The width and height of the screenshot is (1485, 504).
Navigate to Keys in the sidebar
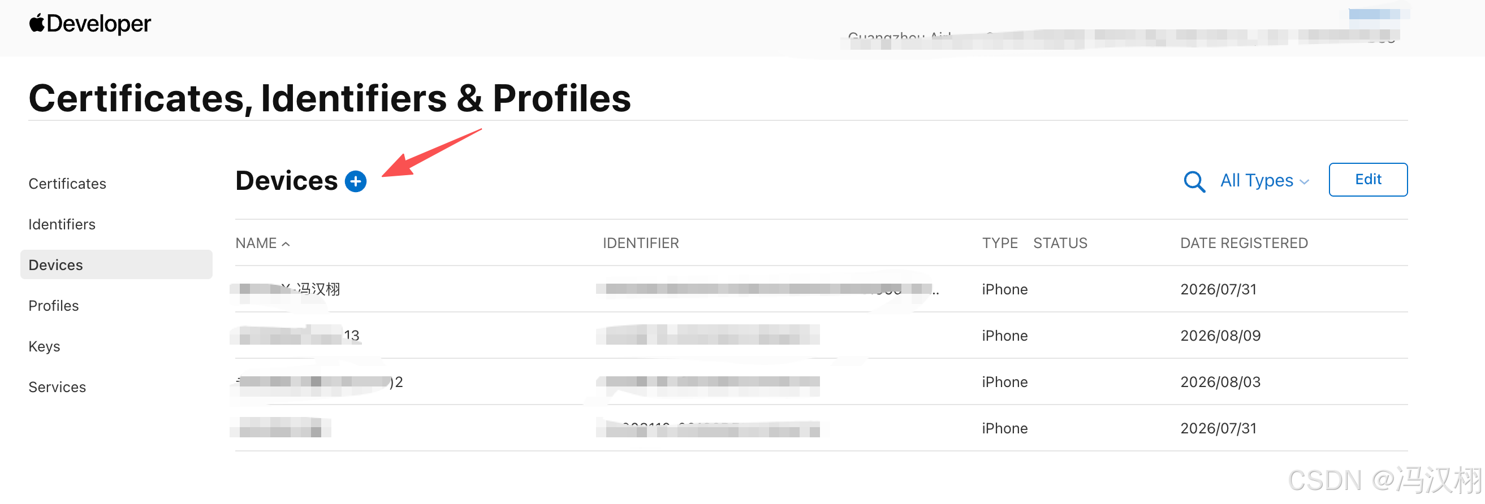[x=44, y=346]
